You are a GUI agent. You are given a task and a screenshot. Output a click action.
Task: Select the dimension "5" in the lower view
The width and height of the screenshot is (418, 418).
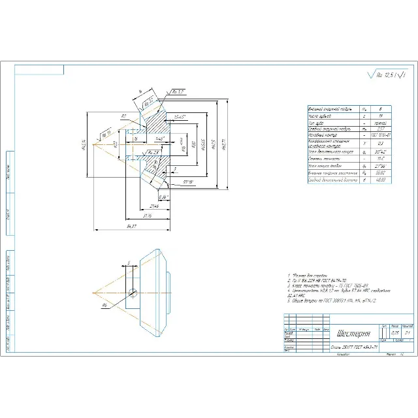129,263
